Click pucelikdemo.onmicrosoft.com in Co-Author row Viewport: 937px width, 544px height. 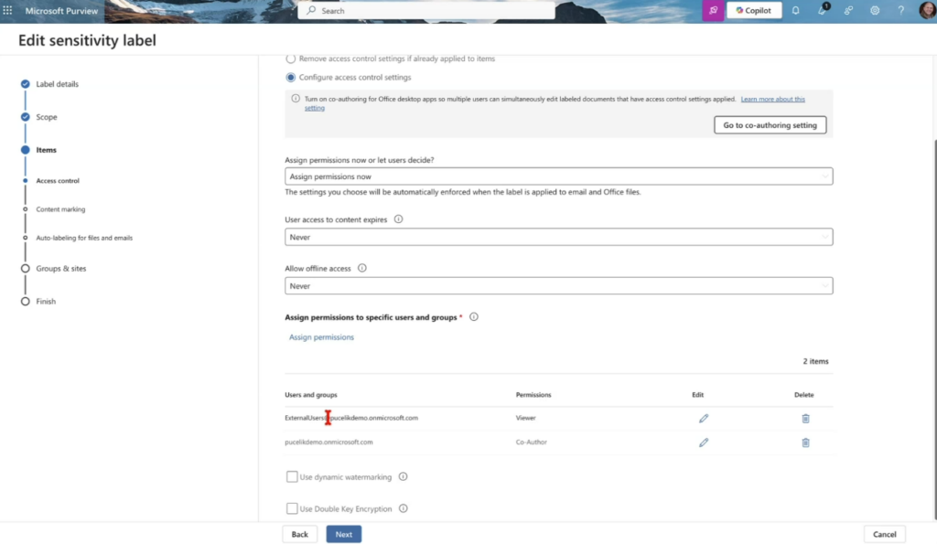328,443
